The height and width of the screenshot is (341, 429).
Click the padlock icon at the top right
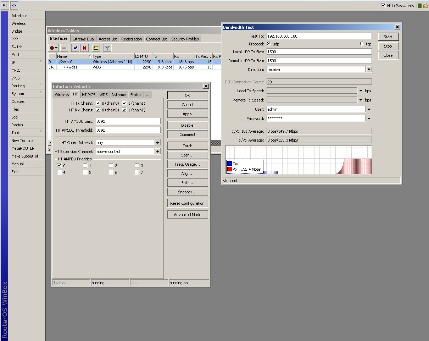coord(425,5)
